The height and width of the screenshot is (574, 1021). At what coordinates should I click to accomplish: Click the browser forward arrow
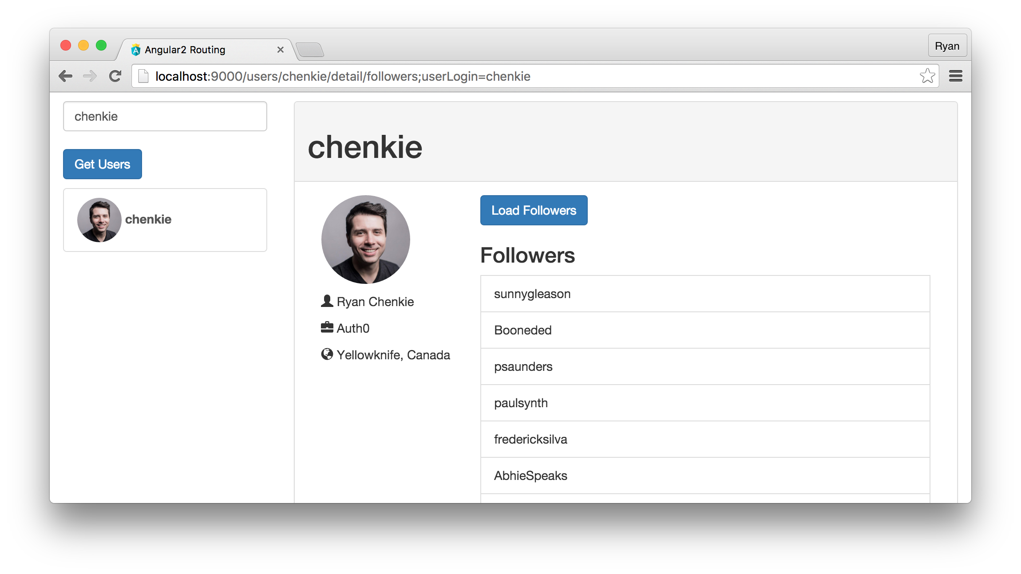click(x=90, y=76)
